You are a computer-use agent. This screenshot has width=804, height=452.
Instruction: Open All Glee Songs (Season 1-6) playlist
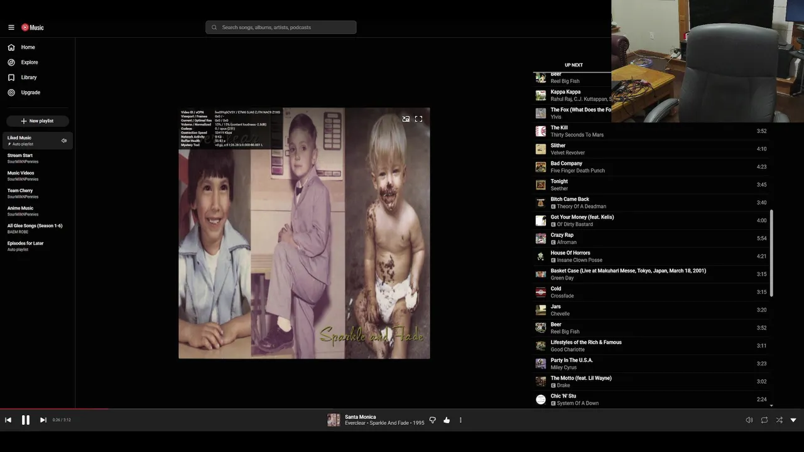click(38, 229)
